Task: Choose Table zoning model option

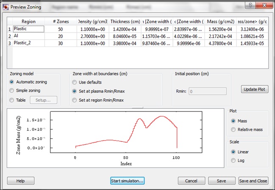Action: [x=12, y=100]
